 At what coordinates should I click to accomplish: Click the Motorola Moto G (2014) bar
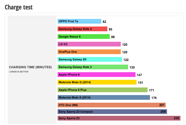tap(97, 82)
